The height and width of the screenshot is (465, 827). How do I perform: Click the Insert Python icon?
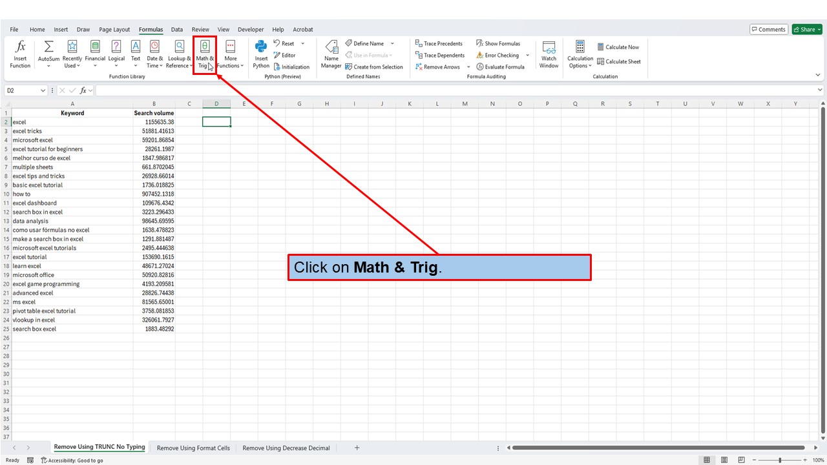click(x=260, y=54)
